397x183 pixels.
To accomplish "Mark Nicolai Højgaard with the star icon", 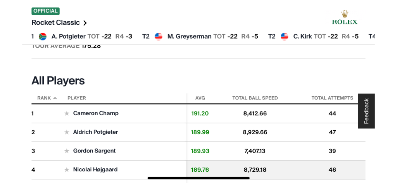I will 67,169.
